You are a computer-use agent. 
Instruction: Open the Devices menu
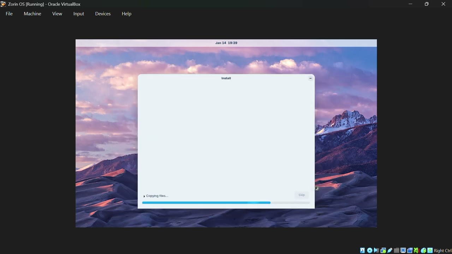(103, 14)
